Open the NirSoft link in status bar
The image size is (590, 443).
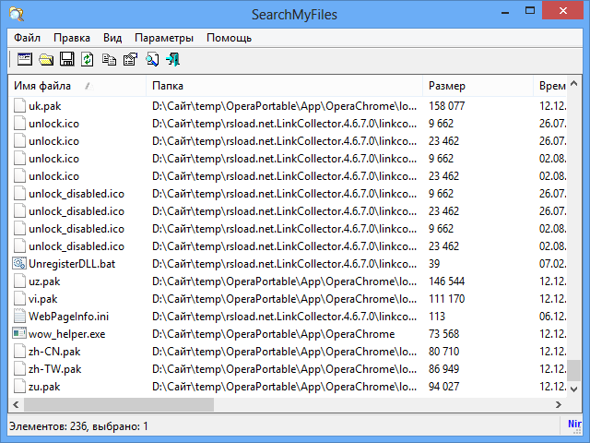pyautogui.click(x=574, y=424)
